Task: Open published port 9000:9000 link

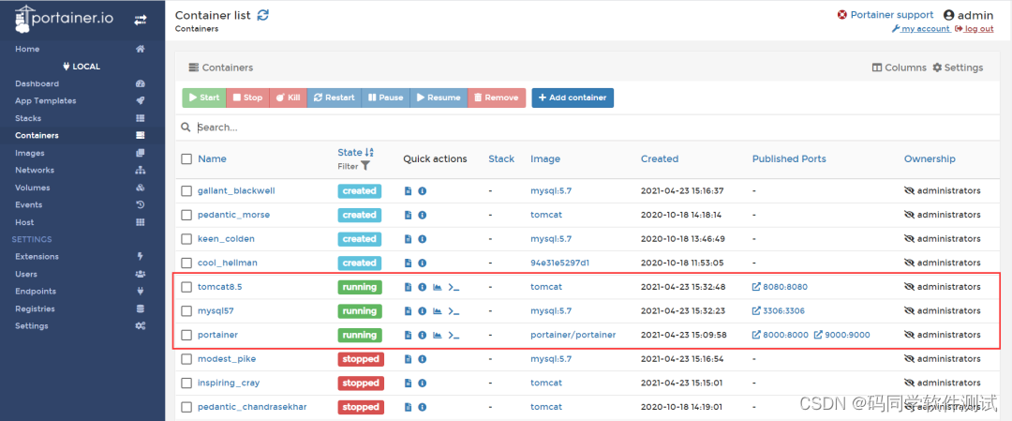Action: pyautogui.click(x=841, y=335)
